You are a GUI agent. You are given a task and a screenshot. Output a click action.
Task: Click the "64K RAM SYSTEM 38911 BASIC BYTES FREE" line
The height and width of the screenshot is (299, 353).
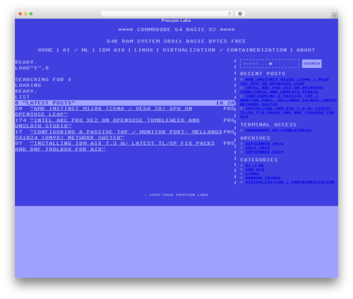[176, 41]
